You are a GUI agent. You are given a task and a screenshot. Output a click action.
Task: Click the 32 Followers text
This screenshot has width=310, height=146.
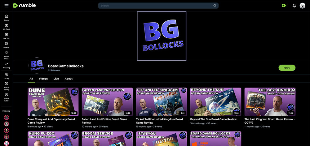point(54,70)
